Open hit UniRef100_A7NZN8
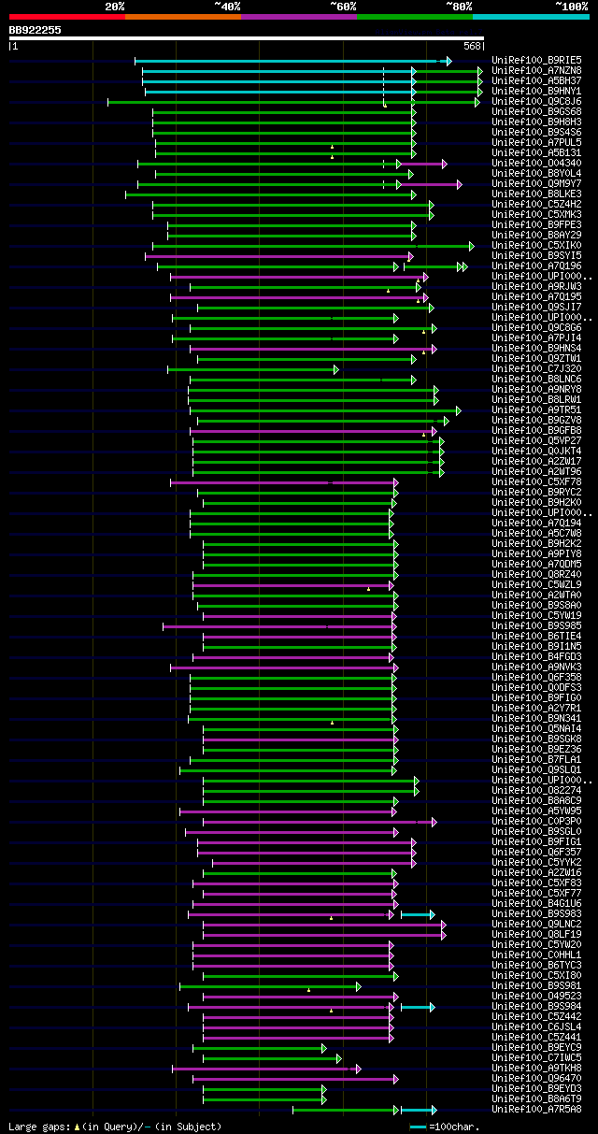 (x=536, y=71)
